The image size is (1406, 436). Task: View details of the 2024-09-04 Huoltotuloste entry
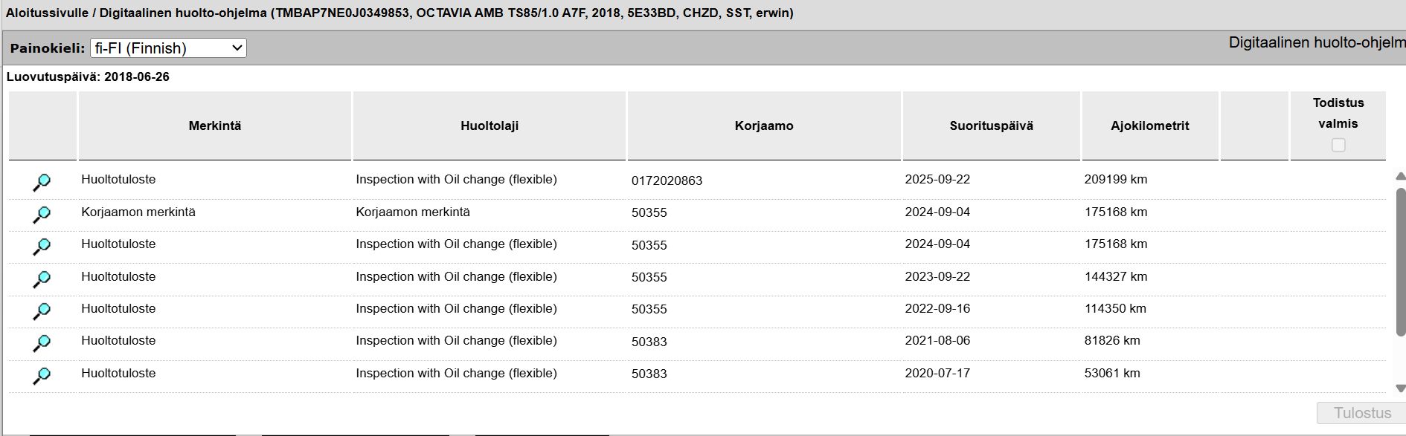click(x=42, y=246)
